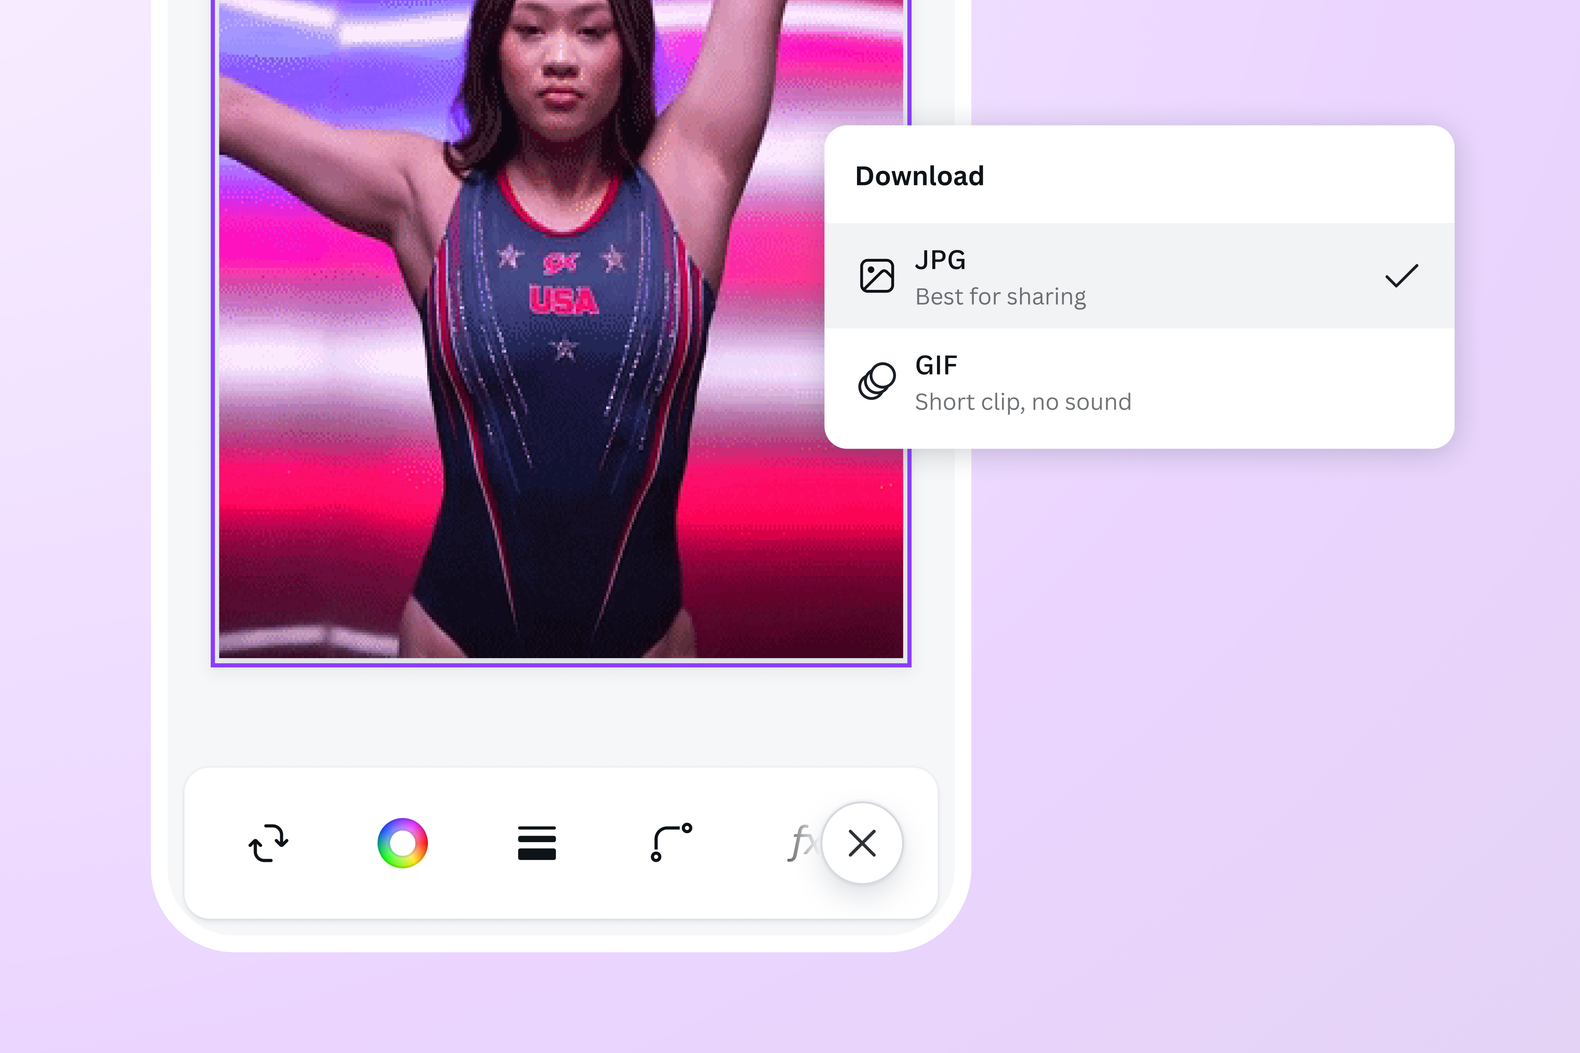Click the GIF stacked circles icon
1580x1053 pixels.
[877, 382]
